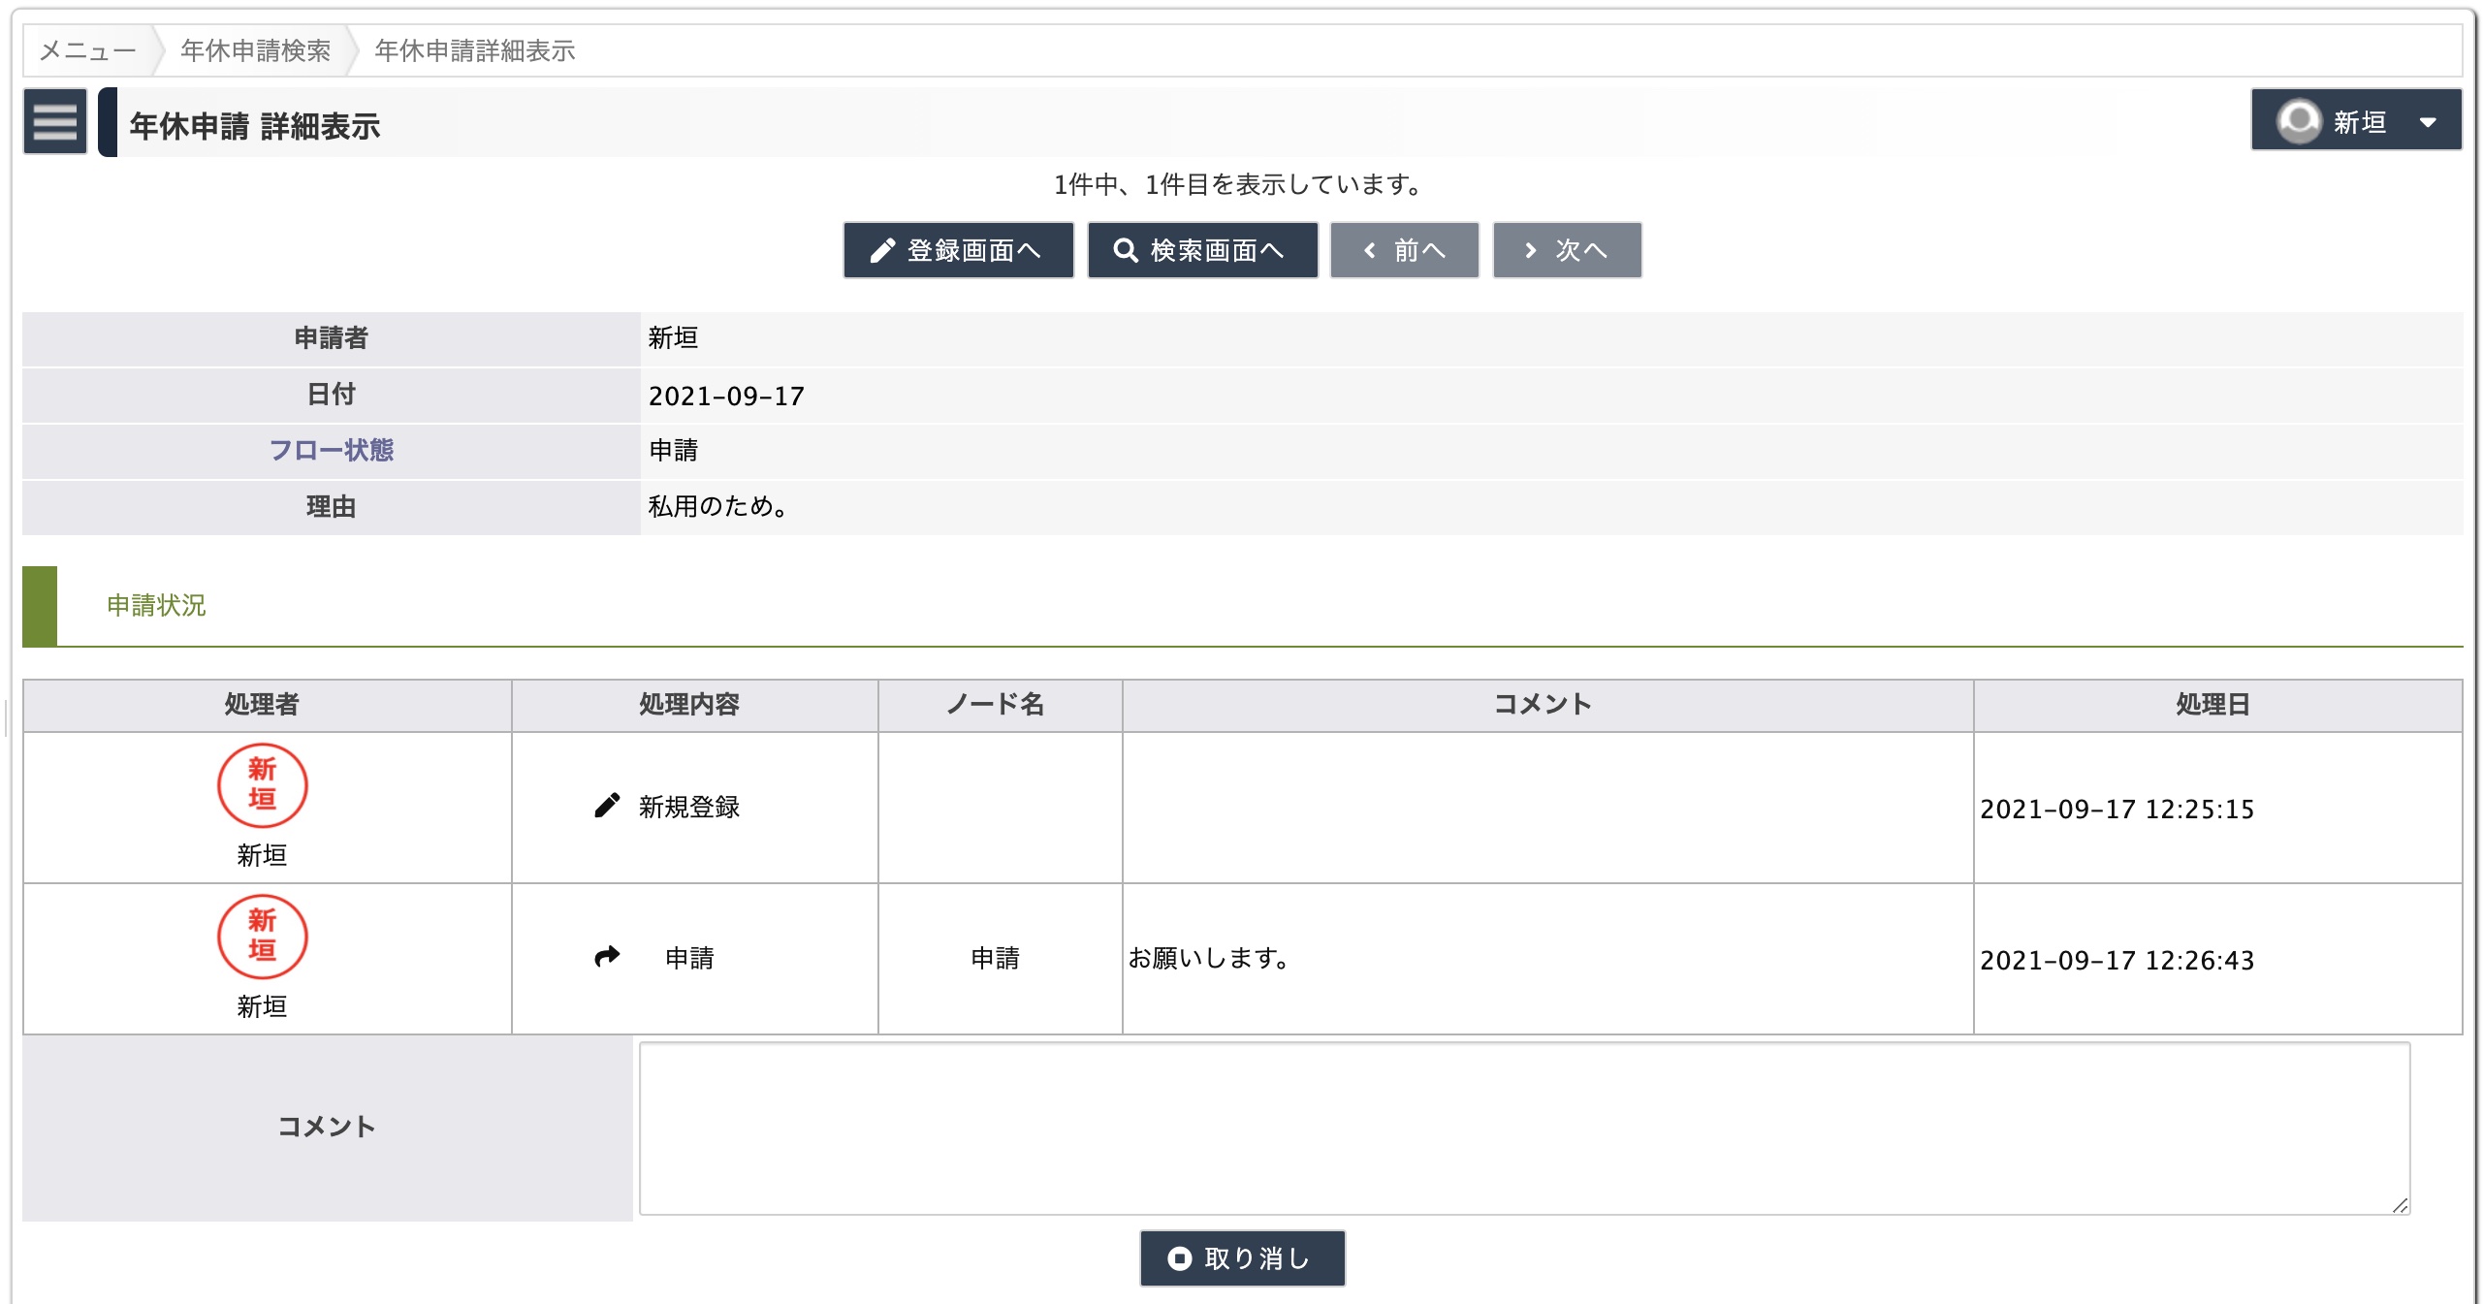Click timestamp 2021-09-17 12:26:43
Image resolution: width=2483 pixels, height=1304 pixels.
[x=2117, y=960]
